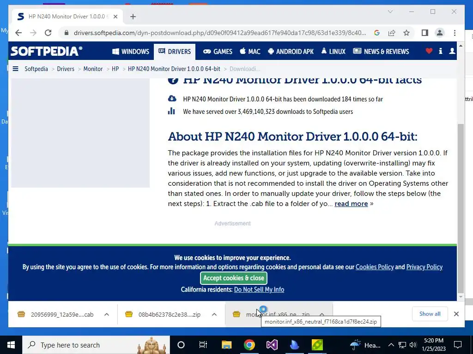Open a new tab with plus button
Viewport: 473px width, 354px height.
click(133, 17)
